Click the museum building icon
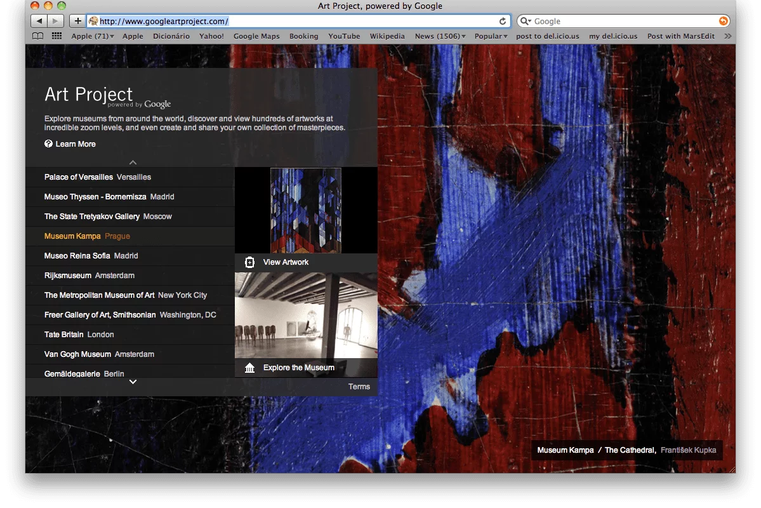 coord(249,368)
